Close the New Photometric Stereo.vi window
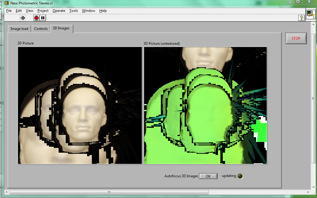317x198 pixels. pyautogui.click(x=309, y=2)
